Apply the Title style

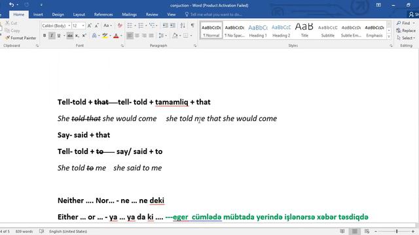point(304,31)
